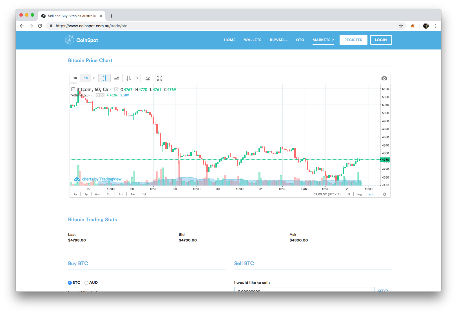
Task: Take a chart snapshot with camera icon
Action: click(x=384, y=78)
